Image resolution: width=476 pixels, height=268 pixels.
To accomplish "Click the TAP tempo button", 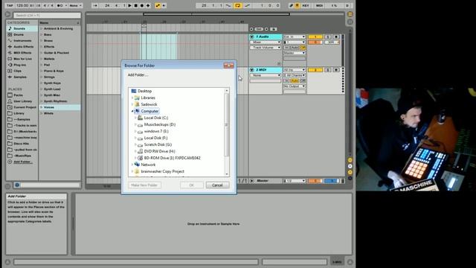I will pos(10,5).
